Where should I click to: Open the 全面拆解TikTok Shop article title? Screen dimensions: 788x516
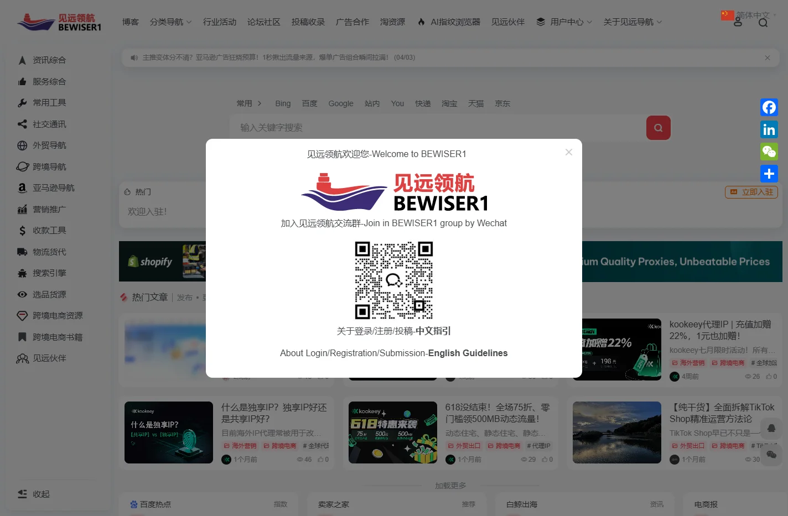tap(722, 413)
